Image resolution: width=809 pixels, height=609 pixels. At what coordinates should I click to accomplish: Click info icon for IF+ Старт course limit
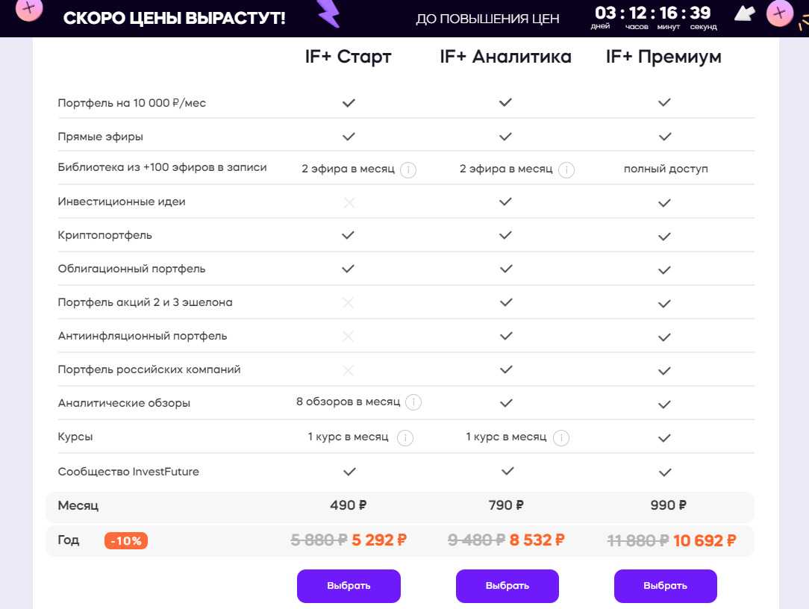[x=405, y=437]
